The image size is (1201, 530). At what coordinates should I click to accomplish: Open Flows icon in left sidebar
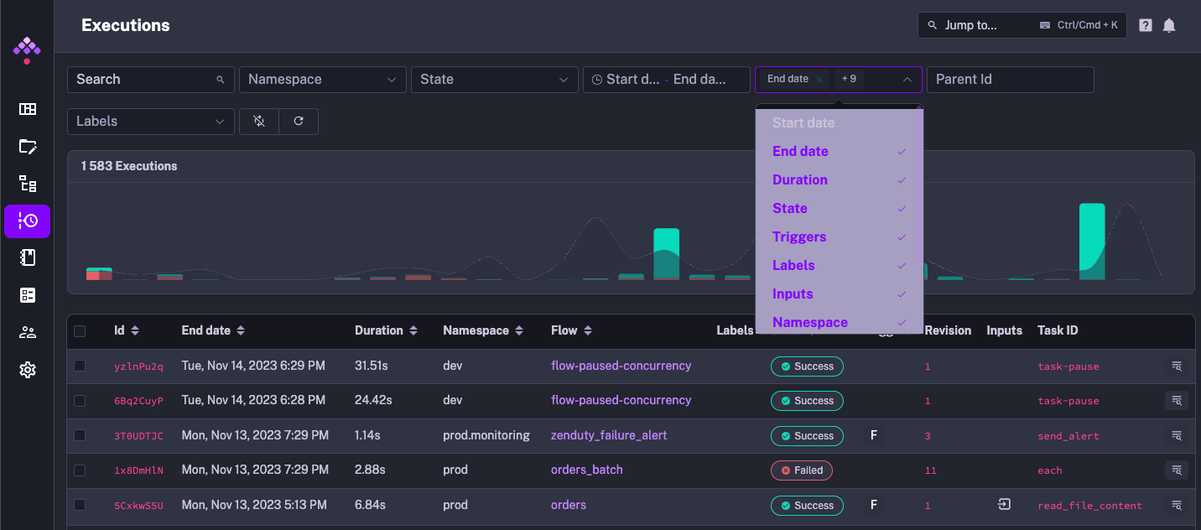(27, 184)
